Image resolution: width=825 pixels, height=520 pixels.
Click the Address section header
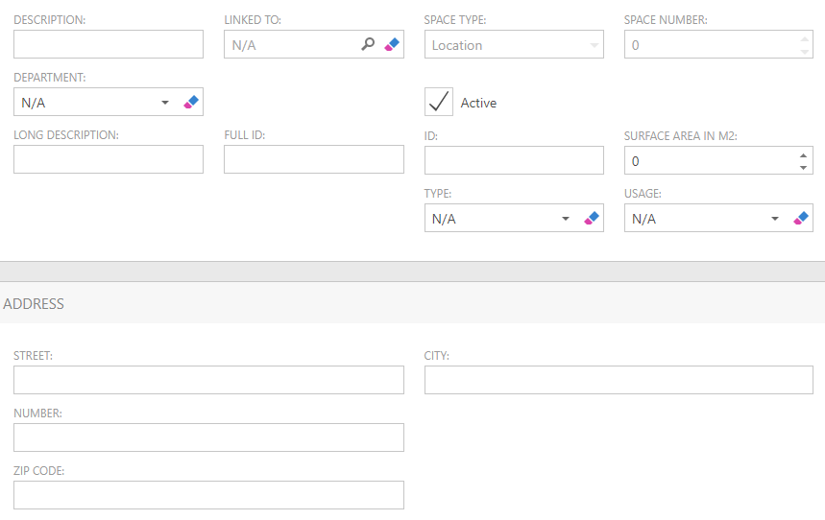34,303
